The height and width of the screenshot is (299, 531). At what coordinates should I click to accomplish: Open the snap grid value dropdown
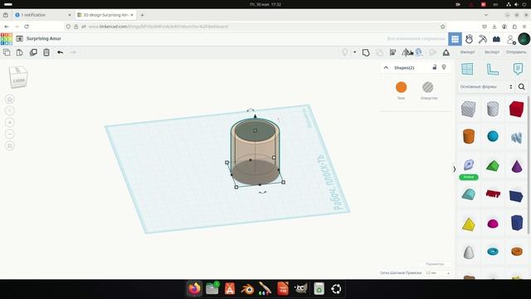click(438, 273)
